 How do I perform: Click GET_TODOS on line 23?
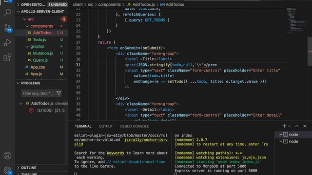coord(155,20)
